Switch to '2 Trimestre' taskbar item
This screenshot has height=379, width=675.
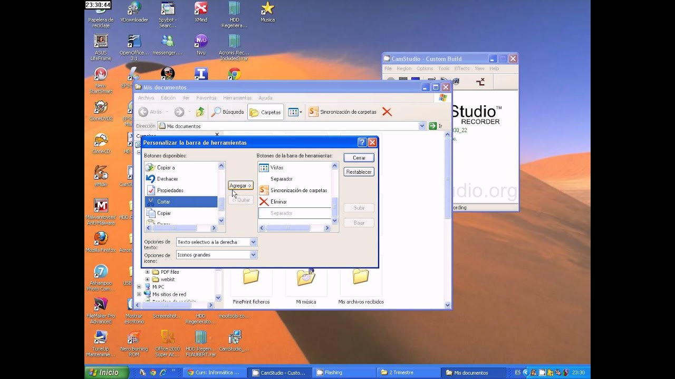tap(409, 373)
